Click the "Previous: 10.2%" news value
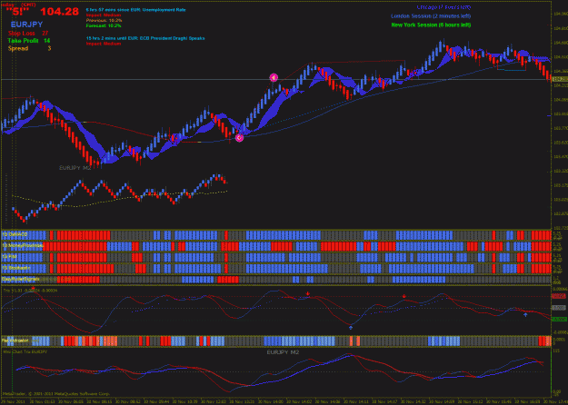Image resolution: width=568 pixels, height=405 pixels. (104, 20)
